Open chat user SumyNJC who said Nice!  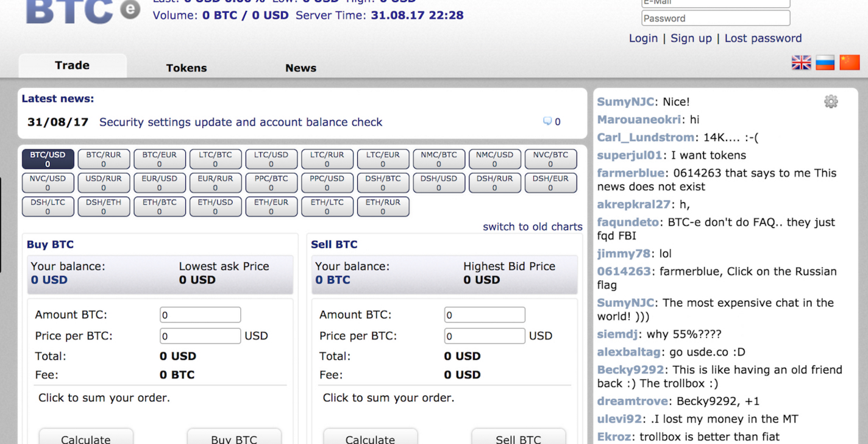(625, 102)
